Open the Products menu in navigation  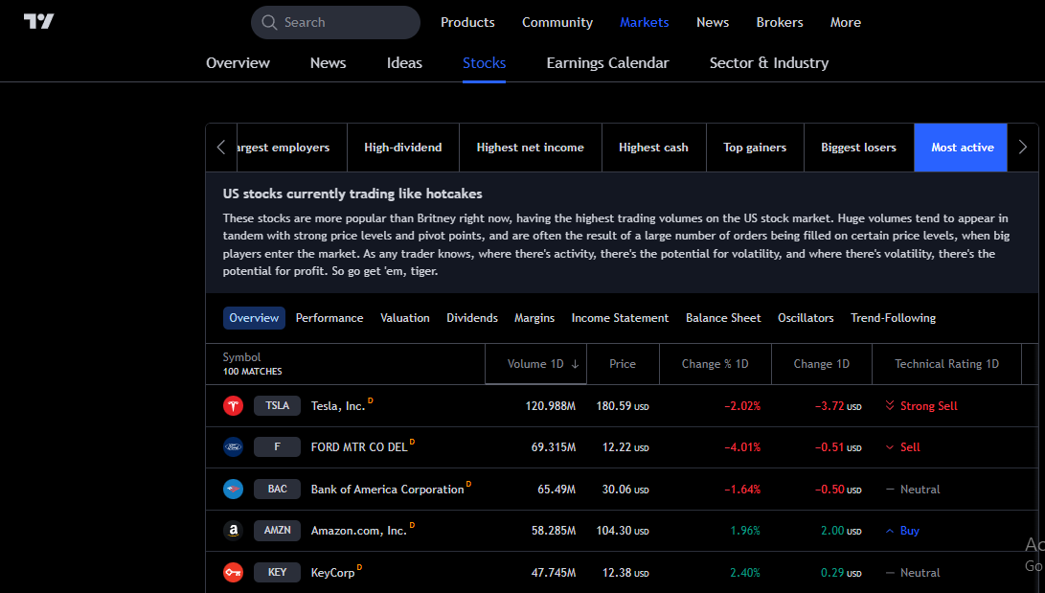467,22
